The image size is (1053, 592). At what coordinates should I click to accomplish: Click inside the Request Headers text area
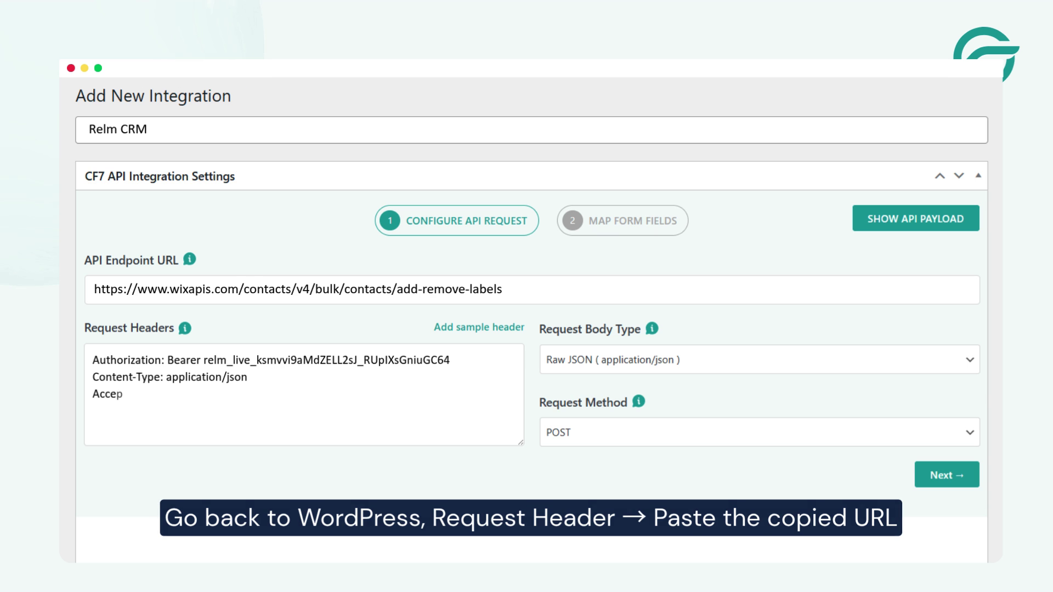(304, 395)
